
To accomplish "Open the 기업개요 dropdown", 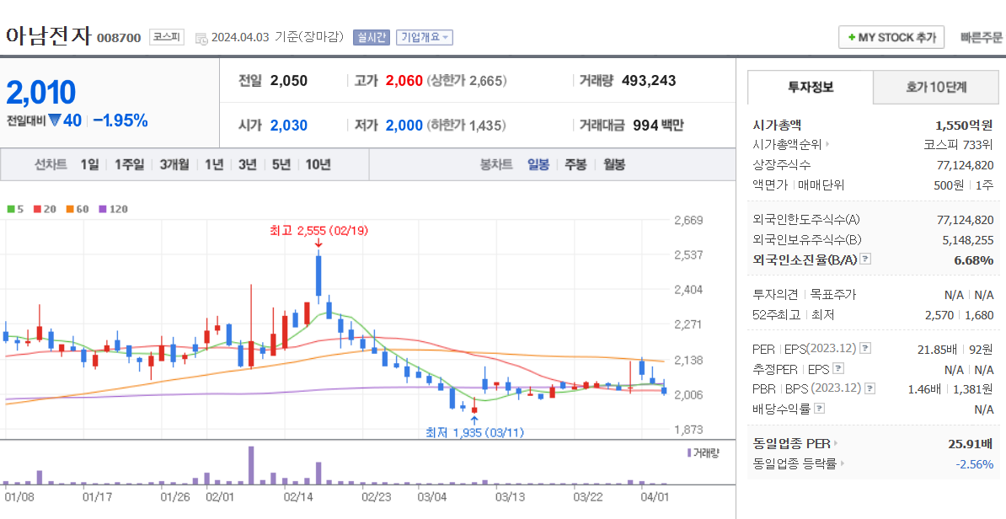I will click(425, 37).
